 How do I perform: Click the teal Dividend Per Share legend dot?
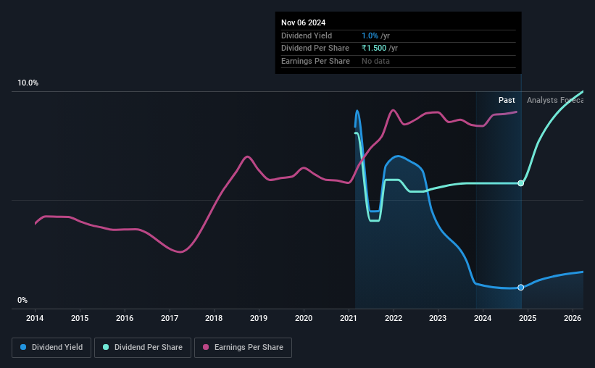(x=106, y=347)
